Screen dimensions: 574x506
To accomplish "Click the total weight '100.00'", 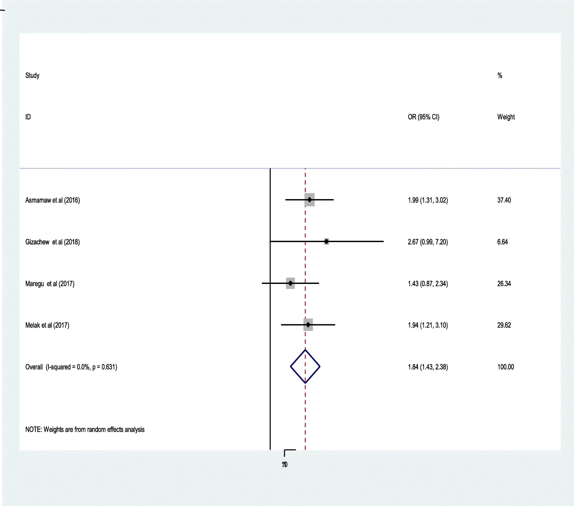I will click(506, 367).
